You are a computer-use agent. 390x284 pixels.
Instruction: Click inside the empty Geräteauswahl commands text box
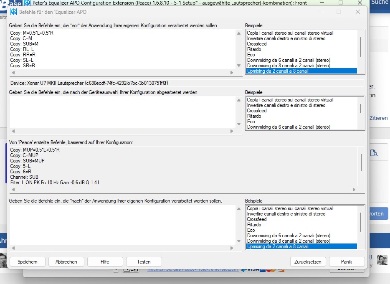123,112
